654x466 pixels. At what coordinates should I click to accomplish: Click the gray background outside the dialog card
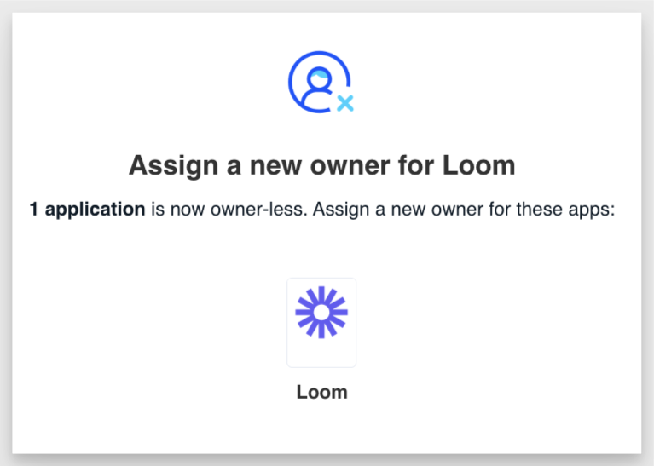point(6,233)
